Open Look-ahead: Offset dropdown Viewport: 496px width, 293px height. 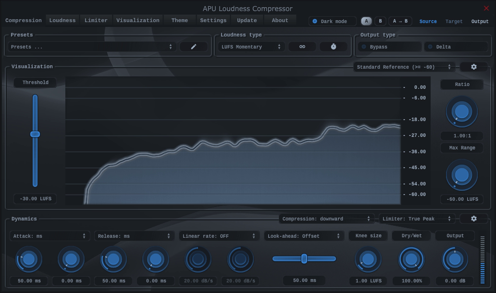304,236
